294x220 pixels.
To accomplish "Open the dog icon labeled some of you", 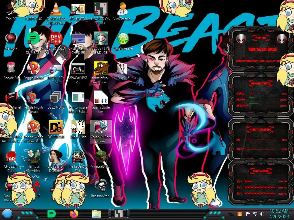I will pos(101,73).
